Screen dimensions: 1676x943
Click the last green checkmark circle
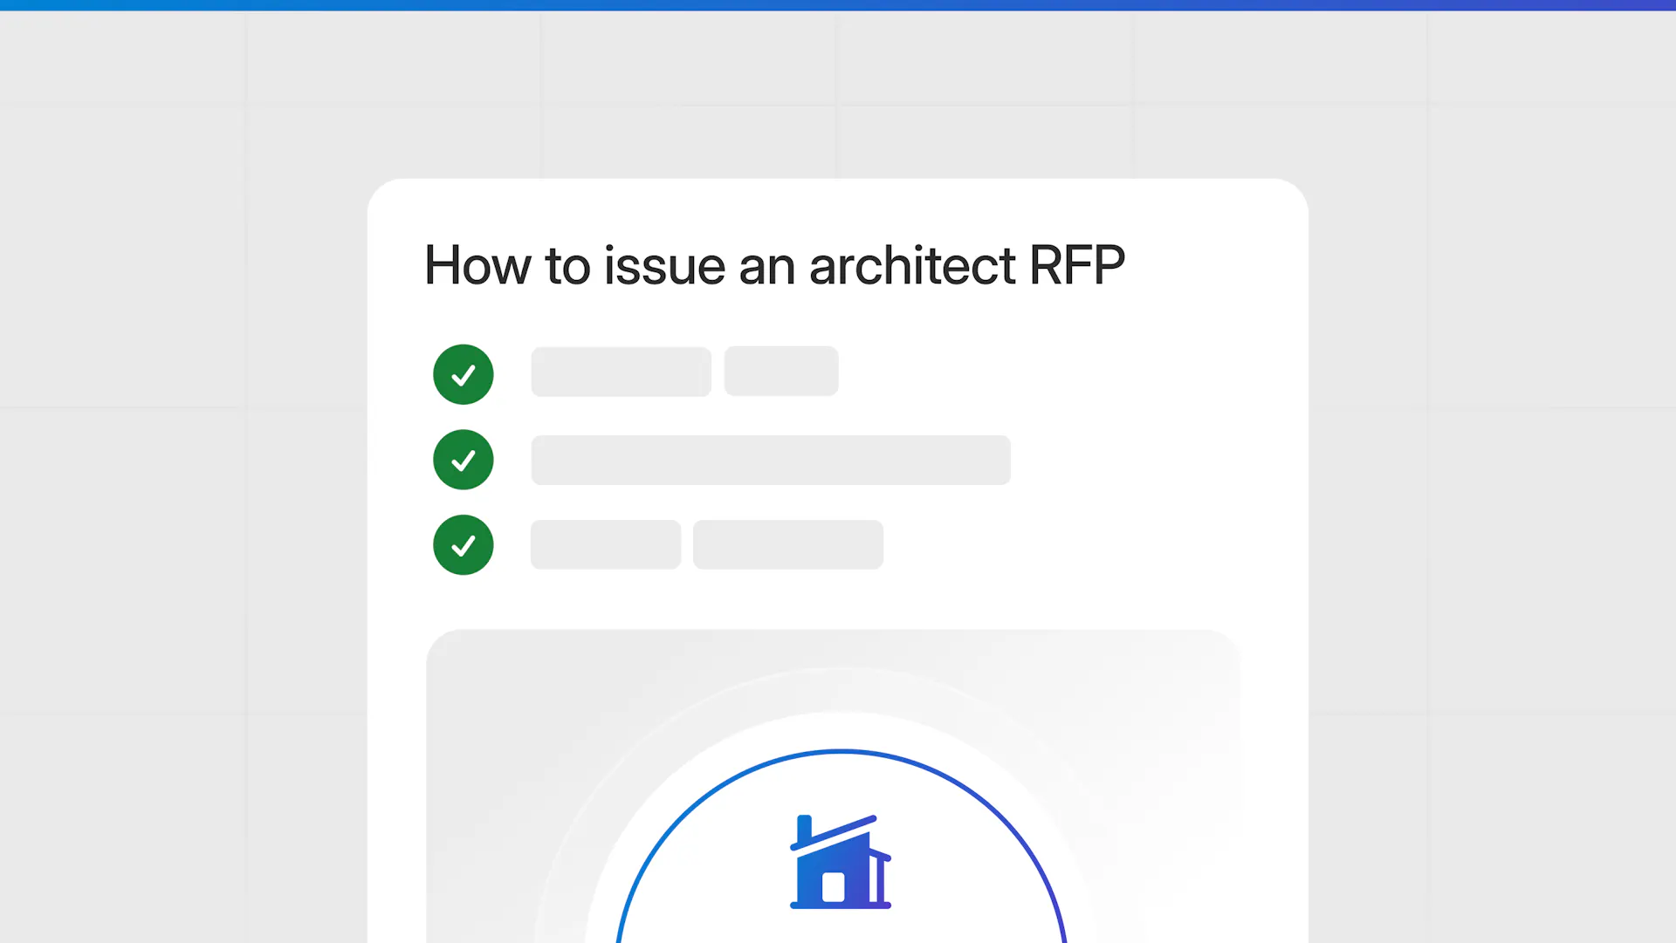(464, 545)
